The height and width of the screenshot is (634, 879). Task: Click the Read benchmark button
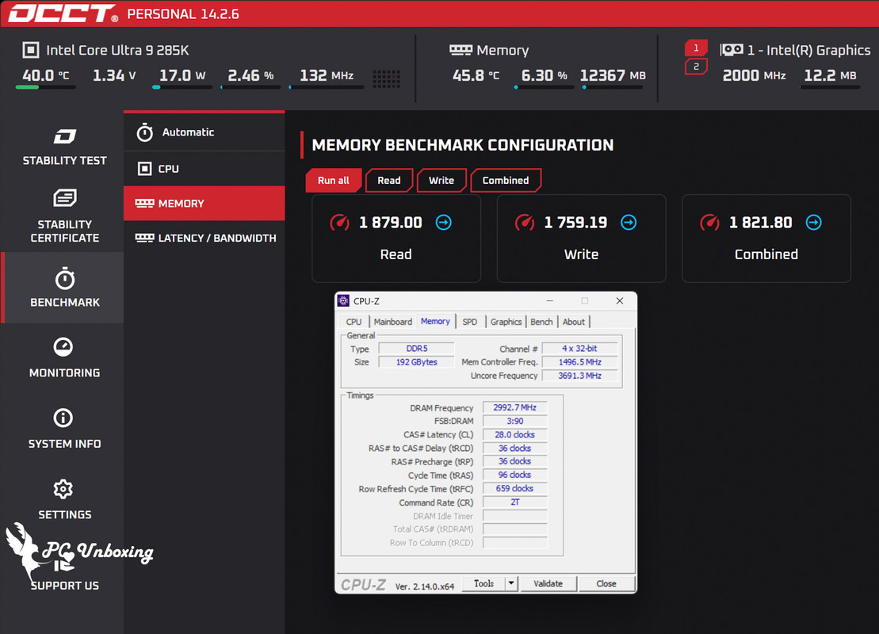point(389,181)
